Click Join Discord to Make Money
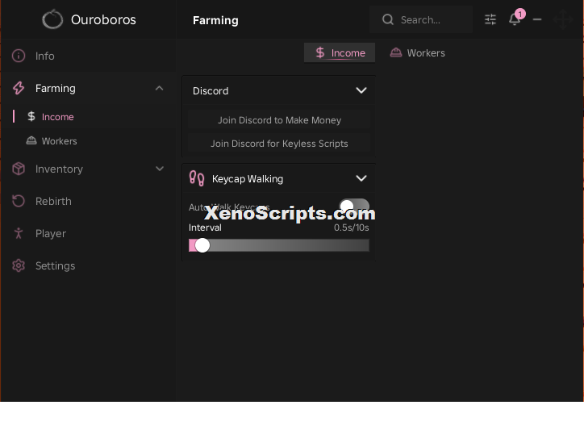This screenshot has width=584, height=426. pos(279,120)
